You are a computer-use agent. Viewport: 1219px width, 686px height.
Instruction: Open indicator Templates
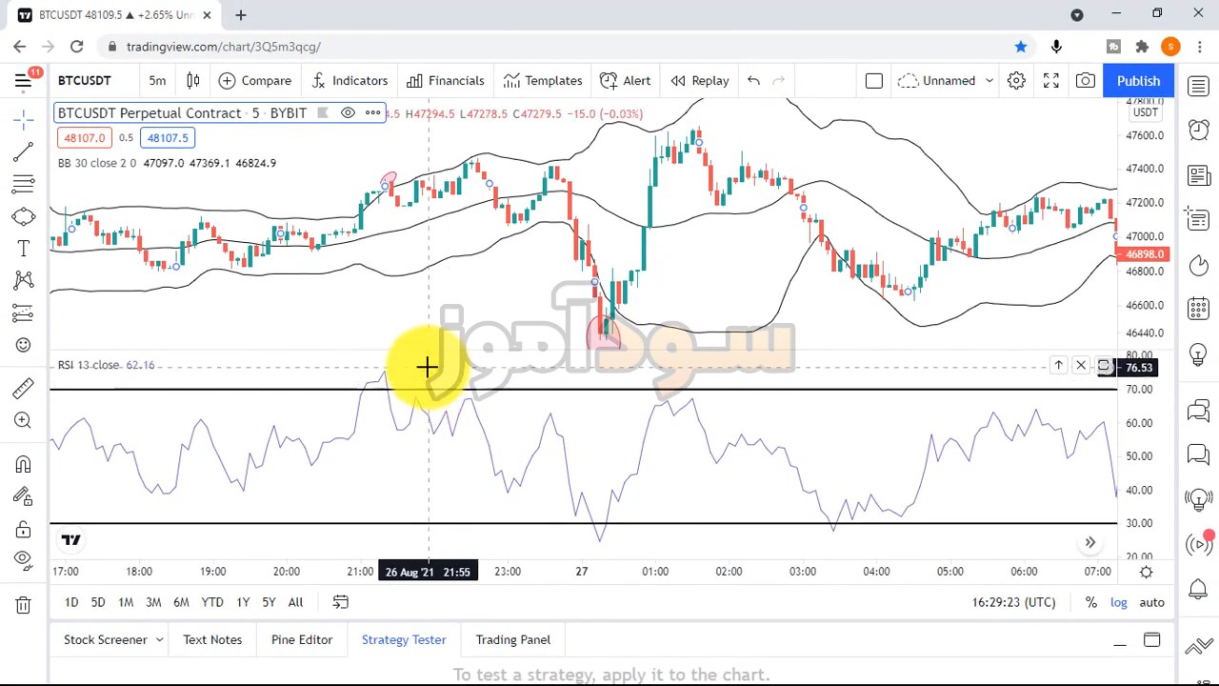pyautogui.click(x=543, y=81)
